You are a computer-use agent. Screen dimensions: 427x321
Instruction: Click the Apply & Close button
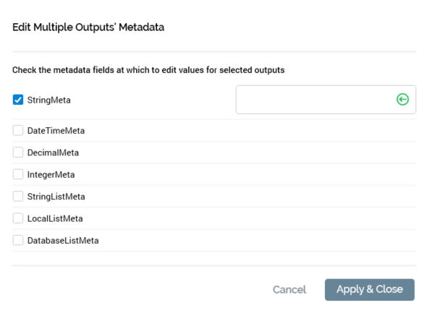370,290
